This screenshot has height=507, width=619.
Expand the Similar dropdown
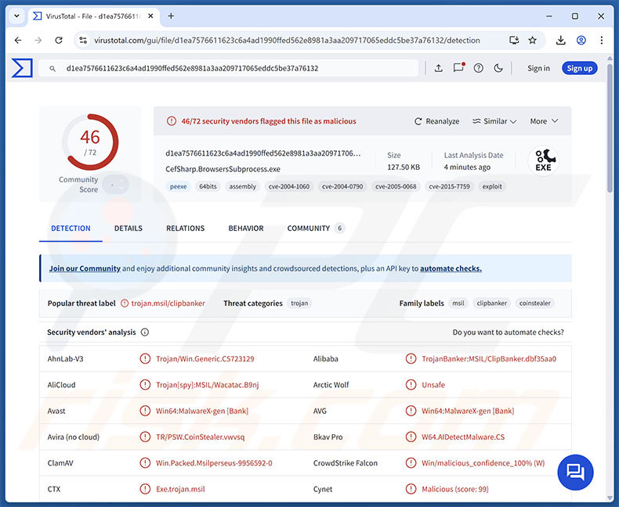(494, 121)
